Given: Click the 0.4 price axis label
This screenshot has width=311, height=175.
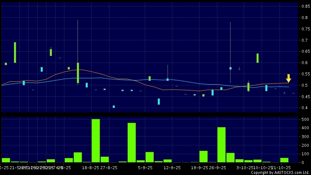Looking at the screenshot, I should click(x=304, y=108).
